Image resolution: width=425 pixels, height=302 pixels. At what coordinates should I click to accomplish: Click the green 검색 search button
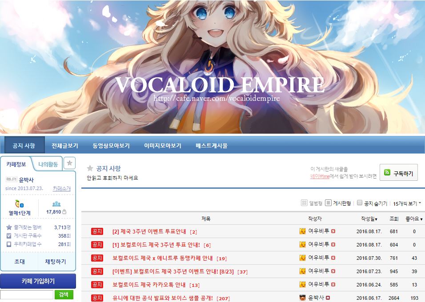[x=64, y=294]
